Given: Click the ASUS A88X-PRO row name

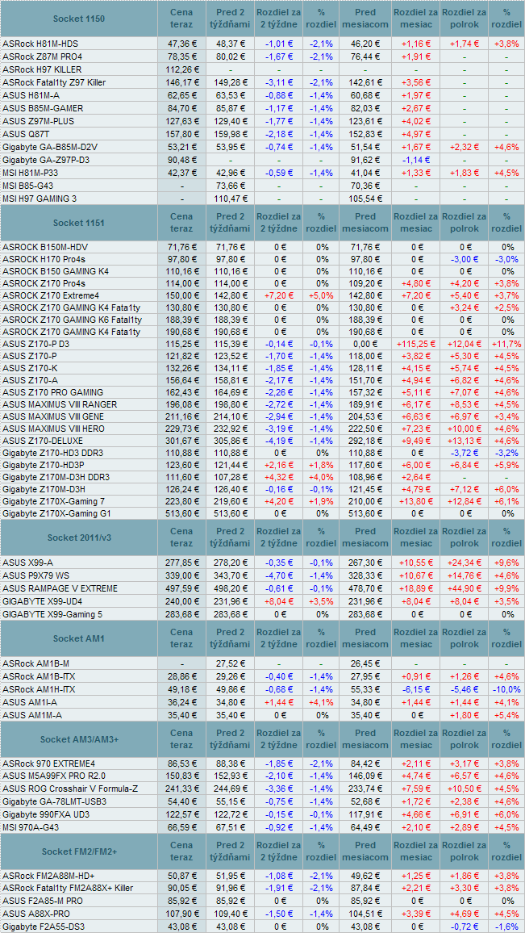Looking at the screenshot, I should click(36, 914).
